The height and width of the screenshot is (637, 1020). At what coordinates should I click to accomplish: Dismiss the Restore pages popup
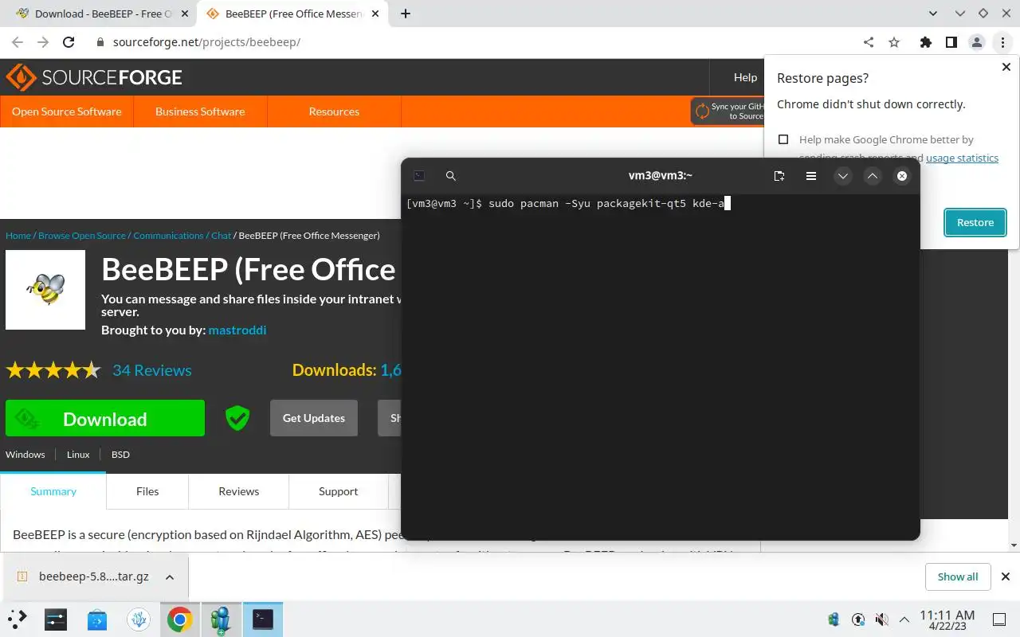pyautogui.click(x=1006, y=67)
